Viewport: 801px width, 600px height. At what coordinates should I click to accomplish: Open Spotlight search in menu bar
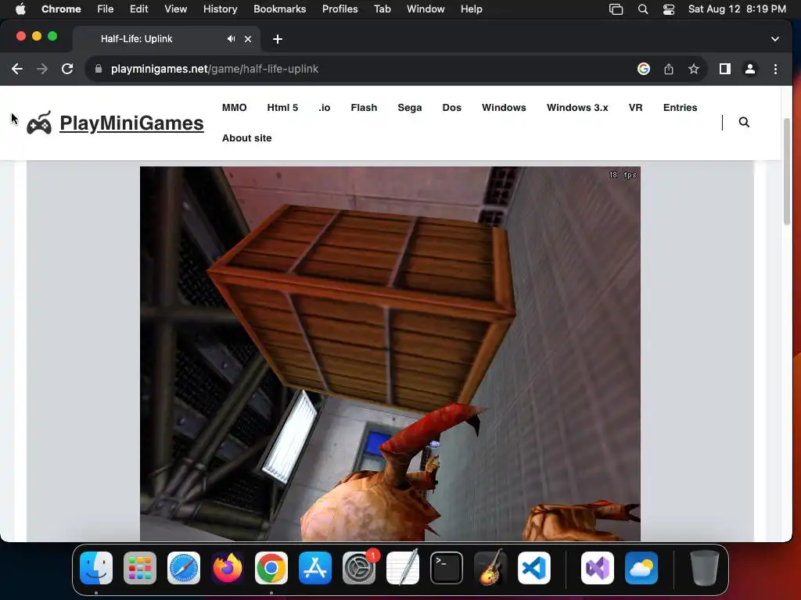point(643,9)
